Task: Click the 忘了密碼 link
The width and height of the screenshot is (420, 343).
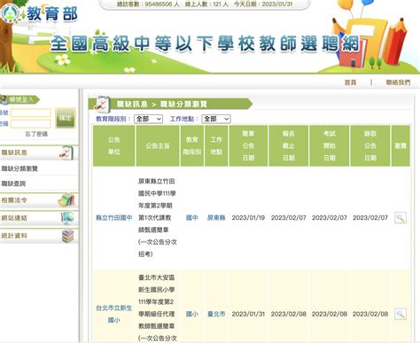Action: [36, 134]
